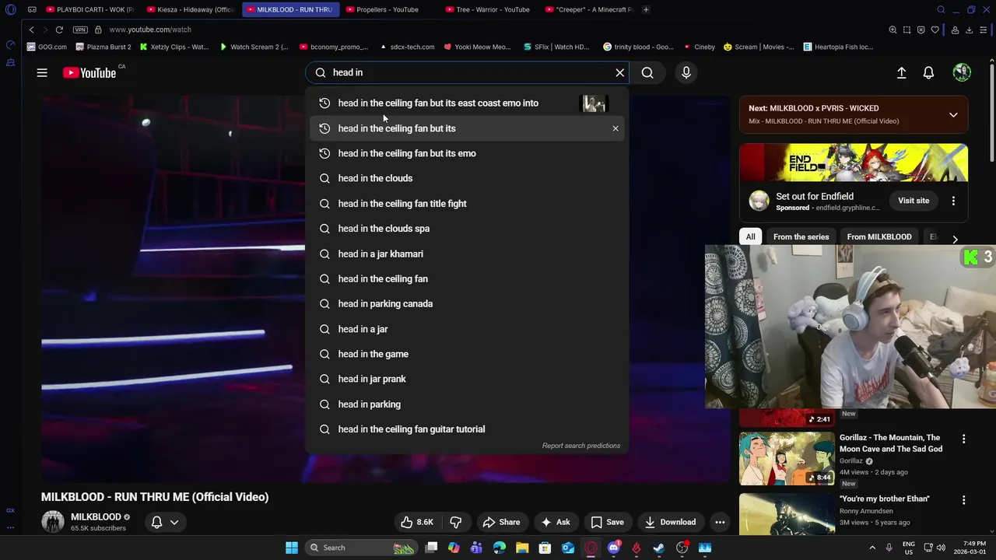Toggle the VPN badge in address bar
The height and width of the screenshot is (560, 996).
point(80,30)
